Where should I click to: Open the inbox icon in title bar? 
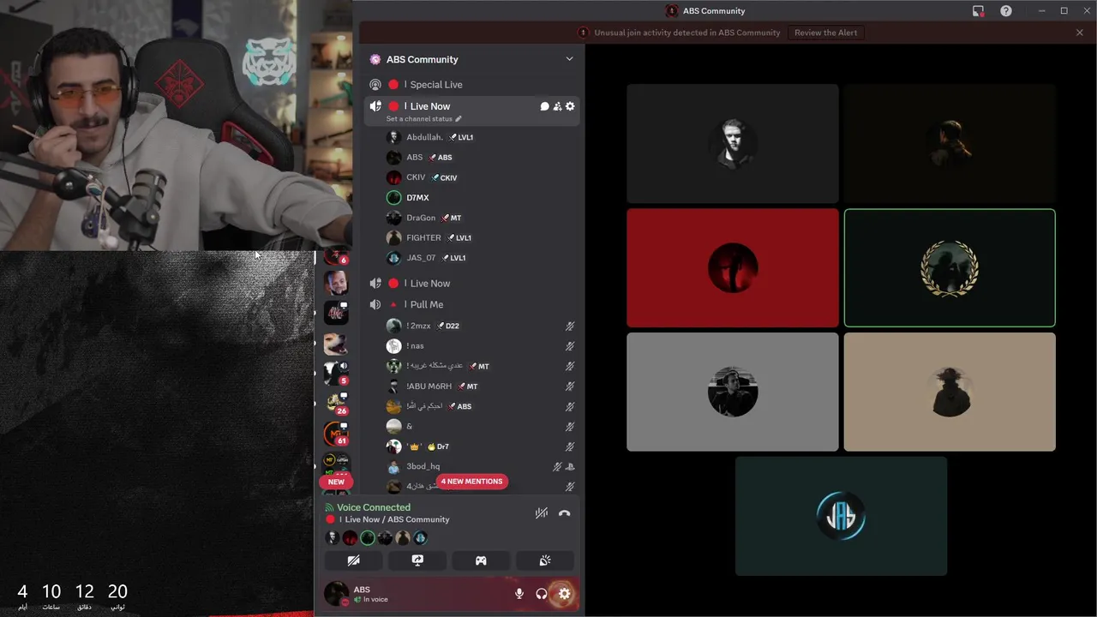click(978, 11)
